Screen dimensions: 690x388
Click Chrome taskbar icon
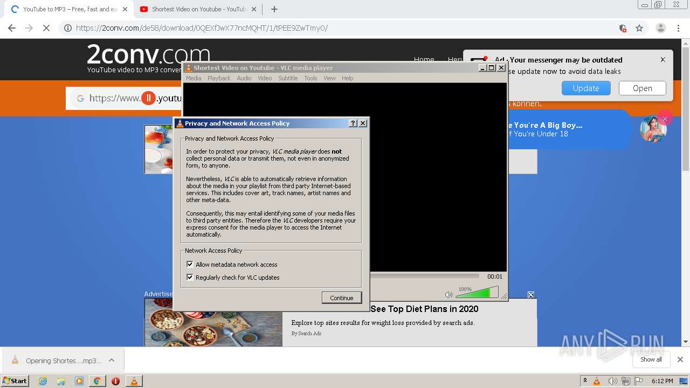pos(97,381)
